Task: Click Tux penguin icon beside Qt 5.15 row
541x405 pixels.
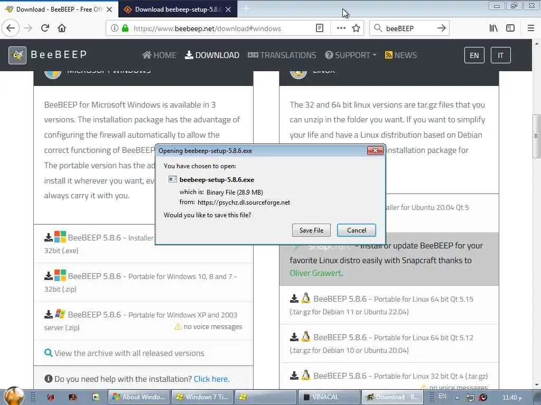Action: 306,298
